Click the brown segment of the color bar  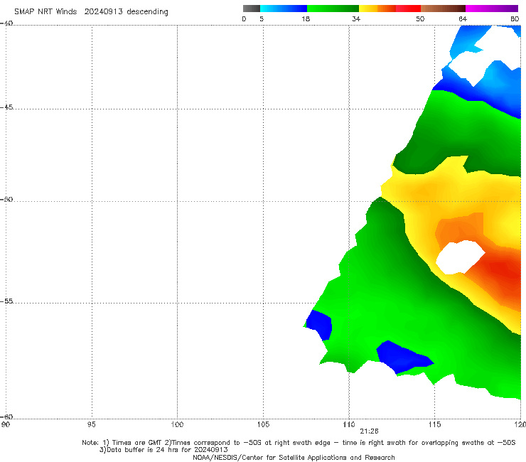pos(443,9)
